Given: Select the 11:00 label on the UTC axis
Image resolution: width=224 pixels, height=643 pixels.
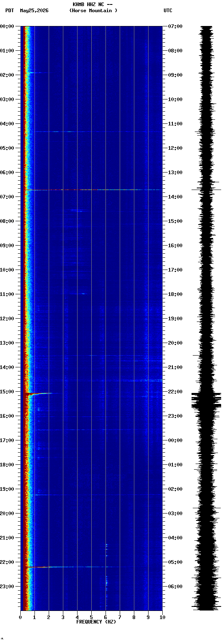Looking at the screenshot, I should click(175, 124).
